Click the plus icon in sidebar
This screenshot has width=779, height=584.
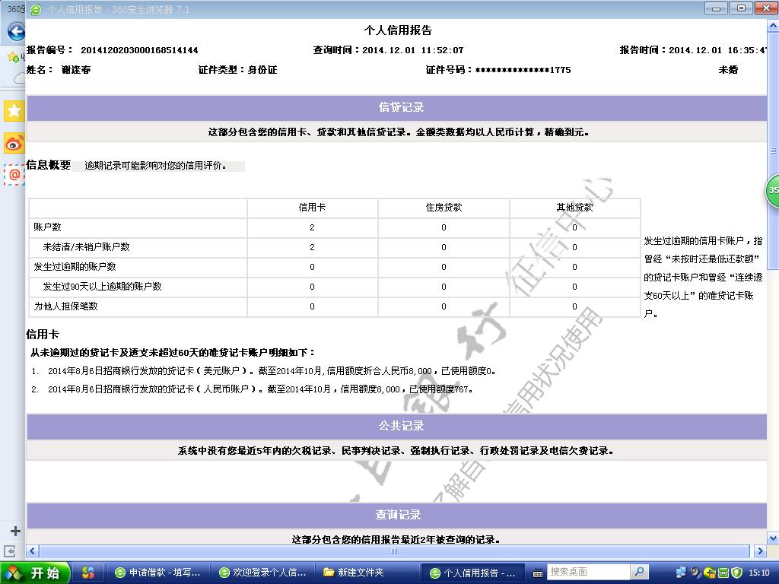point(14,531)
